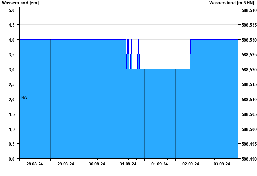257x176 pixels.
Task: Click left axis value 2,0
Action: (12, 99)
